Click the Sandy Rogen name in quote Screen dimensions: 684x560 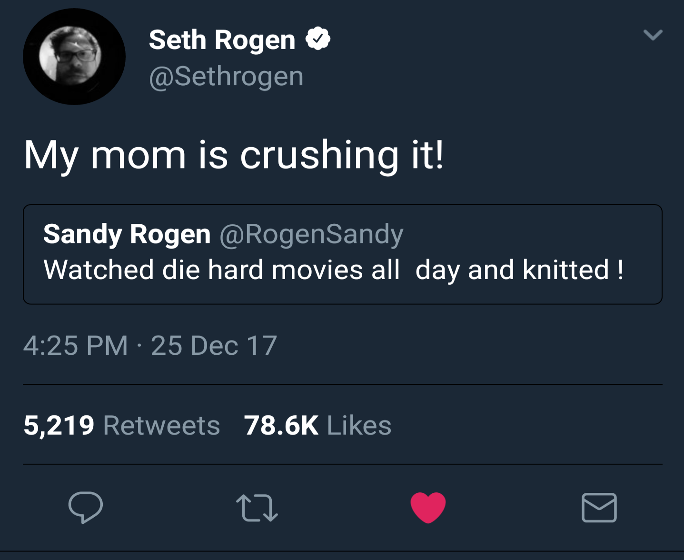click(x=127, y=234)
